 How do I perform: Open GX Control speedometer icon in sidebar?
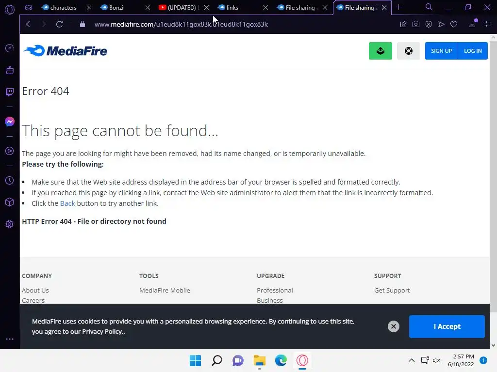pyautogui.click(x=10, y=48)
